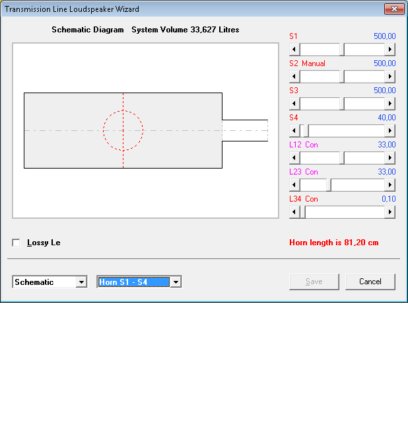408x431 pixels.
Task: Increase S3 with right scroll arrow
Action: coord(390,104)
